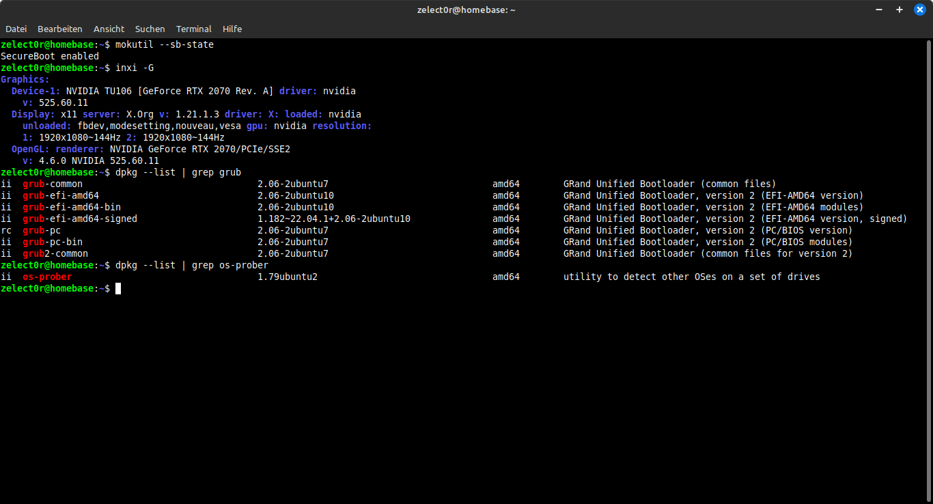Open the Suchen menu
This screenshot has height=504, width=933.
tap(150, 29)
